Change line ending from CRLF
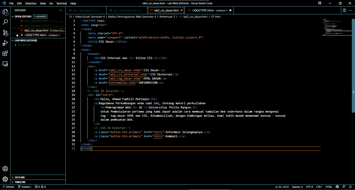Image resolution: width=355 pixels, height=190 pixels. (x=319, y=187)
